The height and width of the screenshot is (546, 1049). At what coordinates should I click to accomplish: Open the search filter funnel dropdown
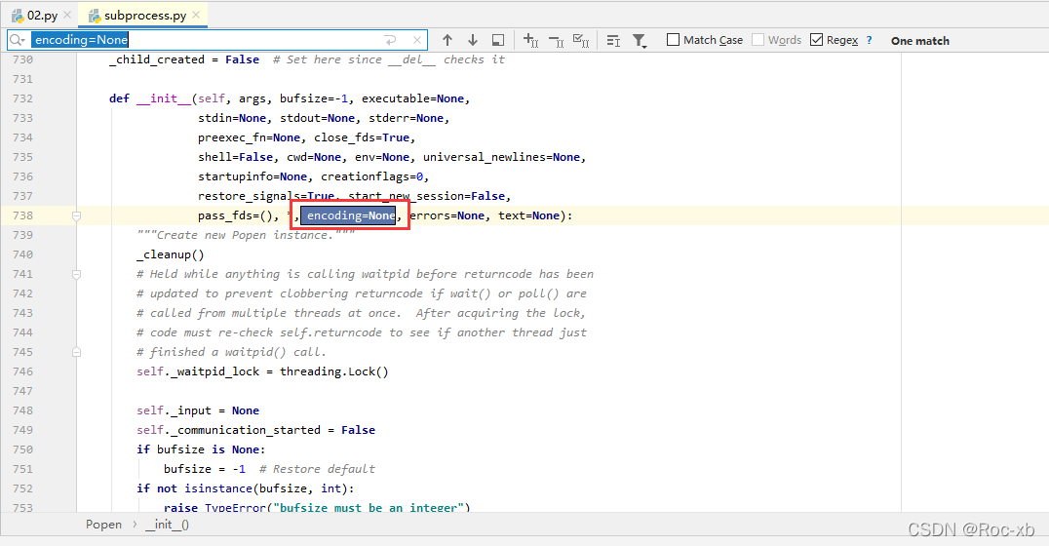(x=640, y=40)
